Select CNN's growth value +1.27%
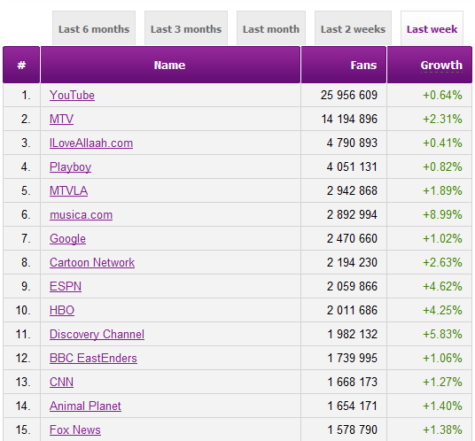This screenshot has height=441, width=475. [x=442, y=382]
